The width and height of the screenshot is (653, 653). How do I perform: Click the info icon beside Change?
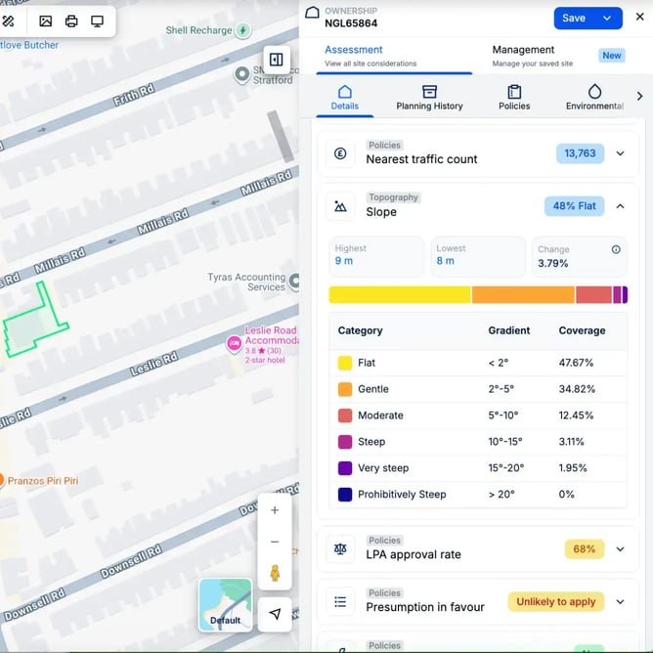(616, 249)
